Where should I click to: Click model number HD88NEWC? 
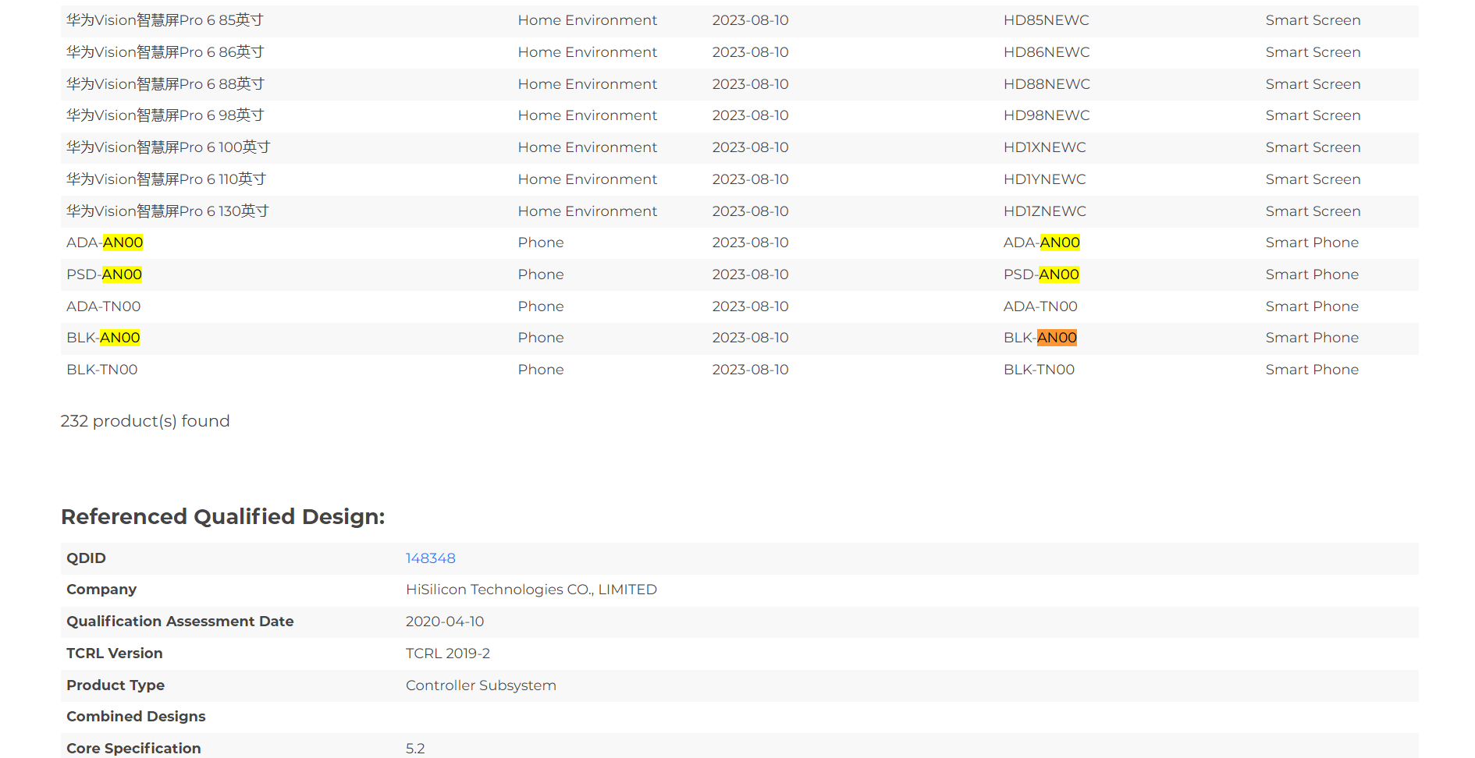pyautogui.click(x=1047, y=84)
